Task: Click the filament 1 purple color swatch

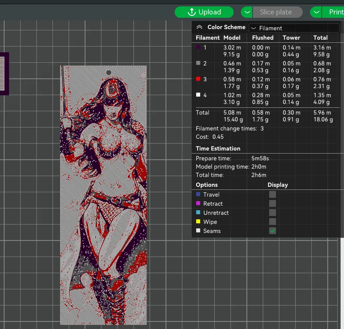Action: (x=198, y=47)
